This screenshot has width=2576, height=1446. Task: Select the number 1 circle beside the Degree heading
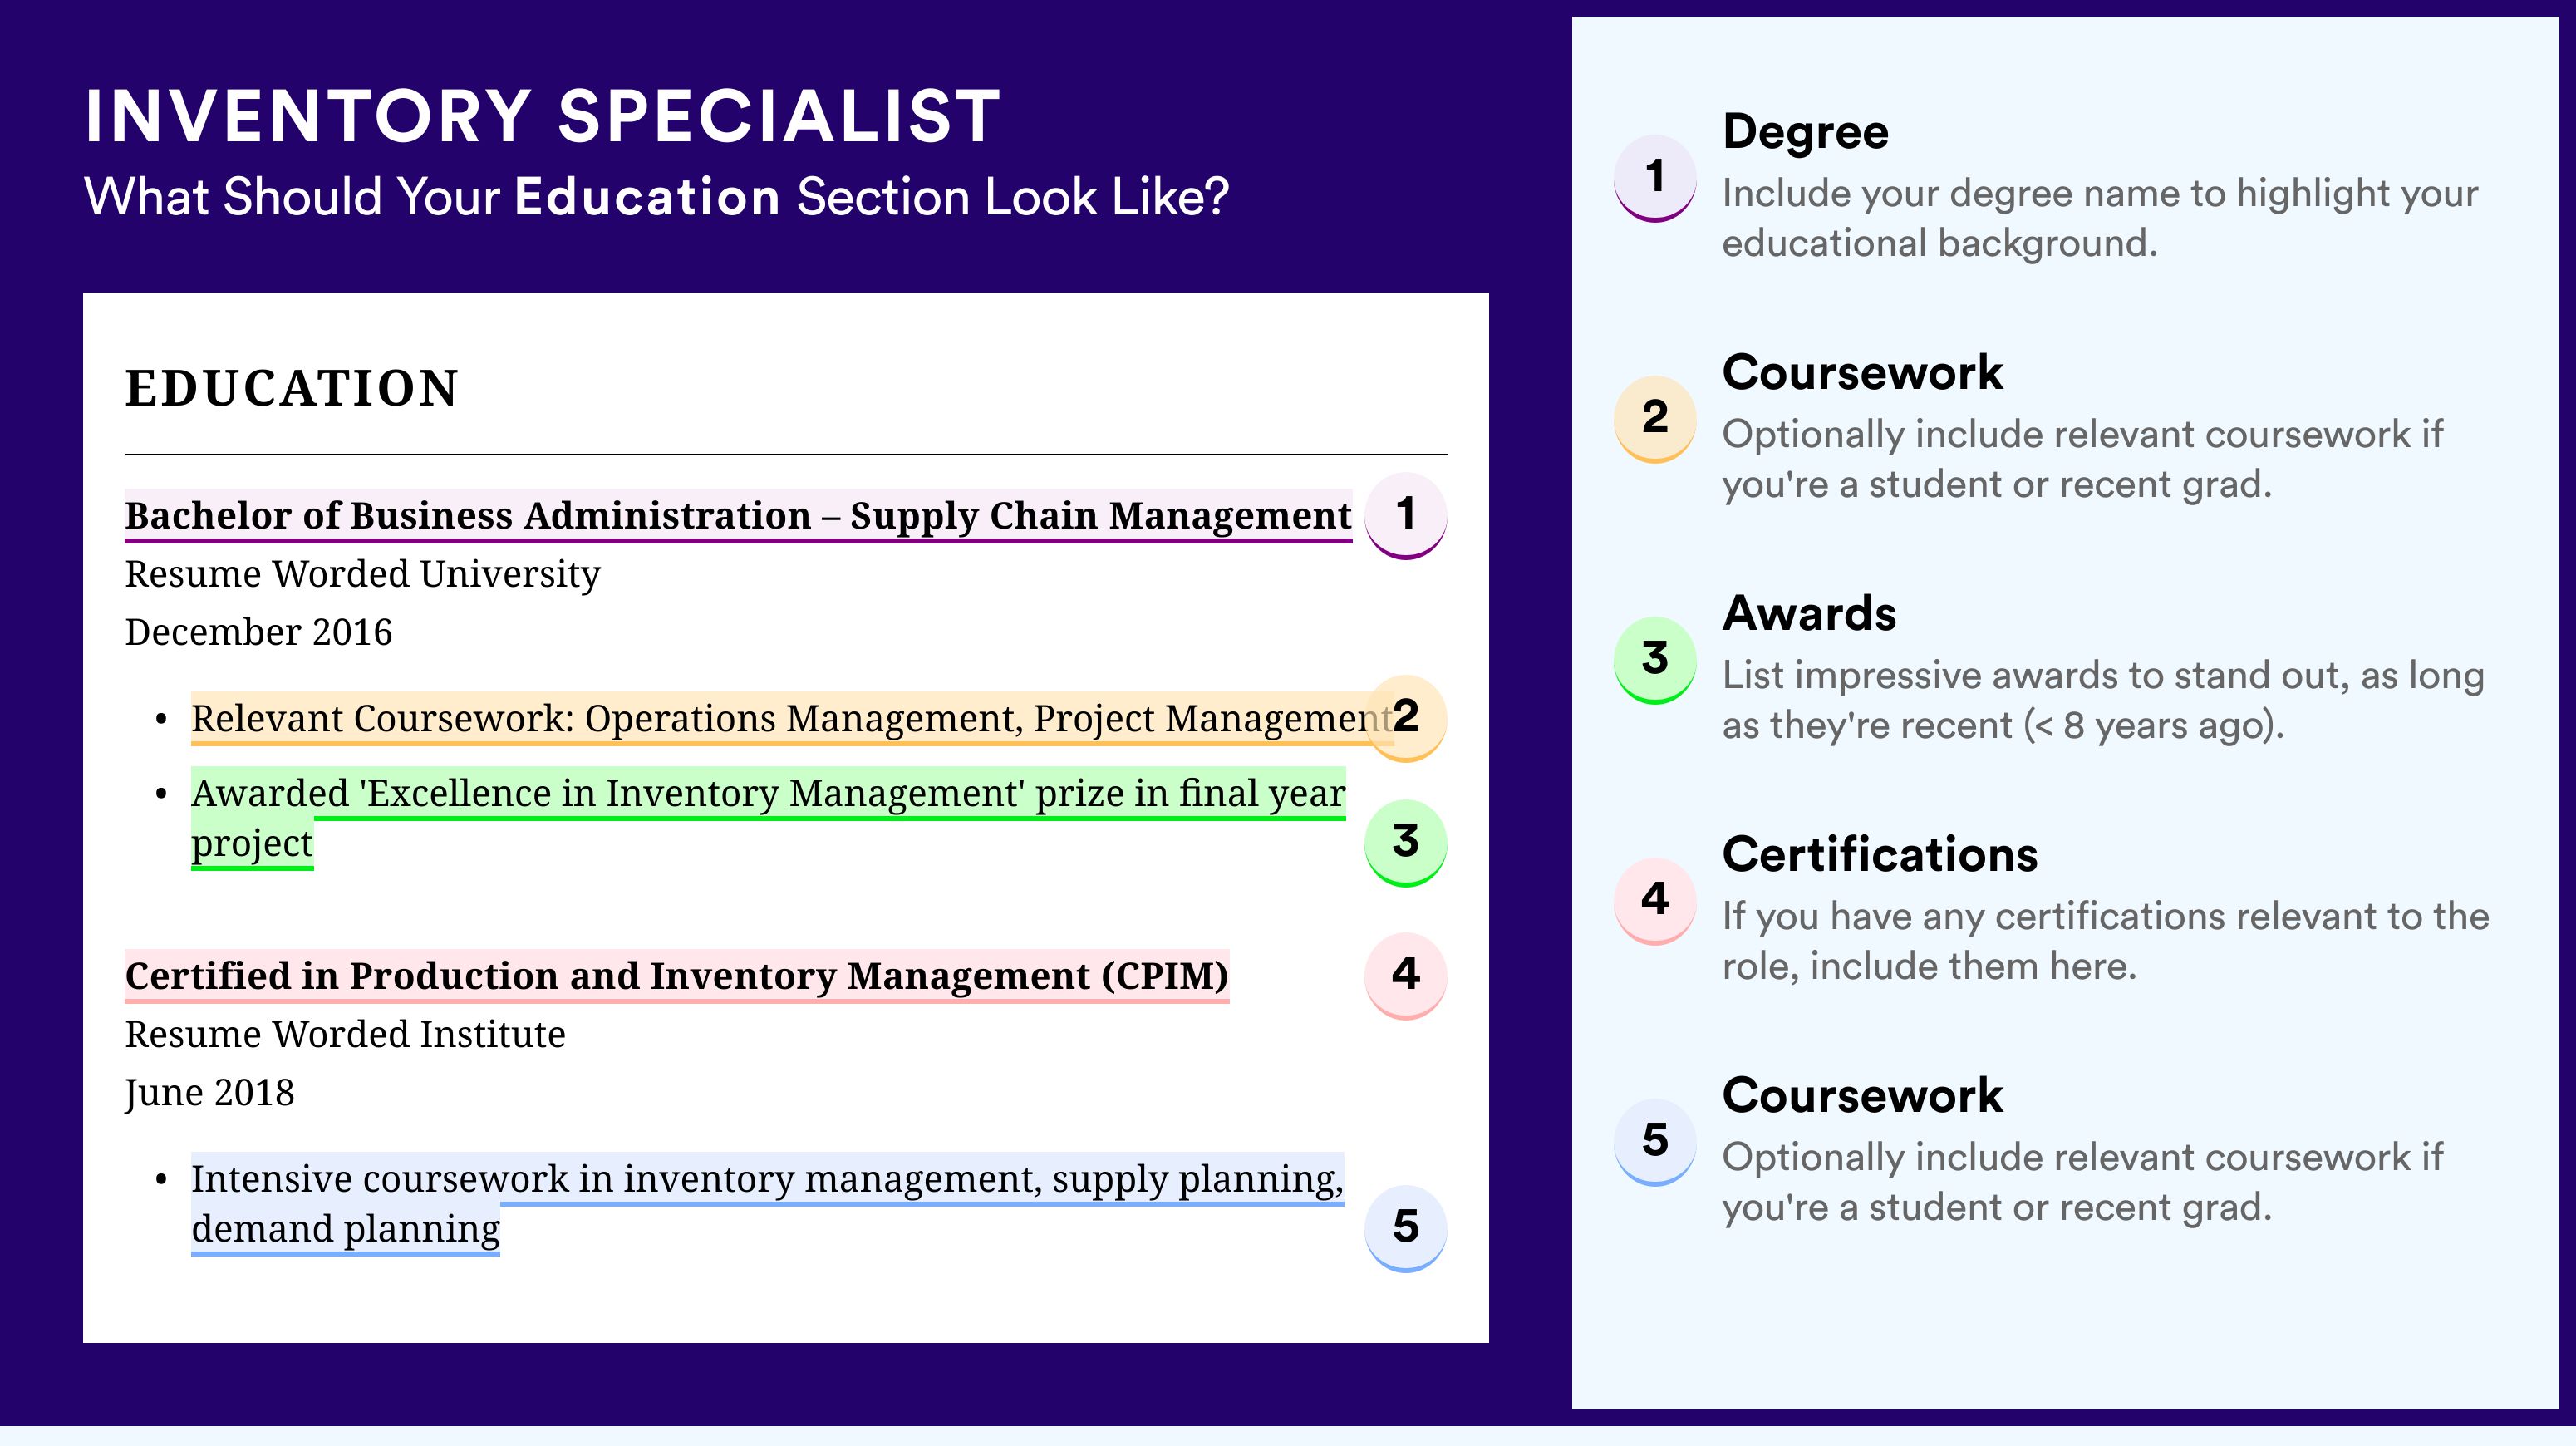pyautogui.click(x=1655, y=178)
